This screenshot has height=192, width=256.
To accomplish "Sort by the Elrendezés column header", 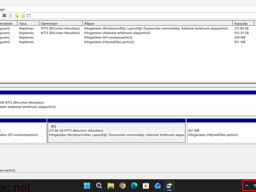I will coord(8,23).
